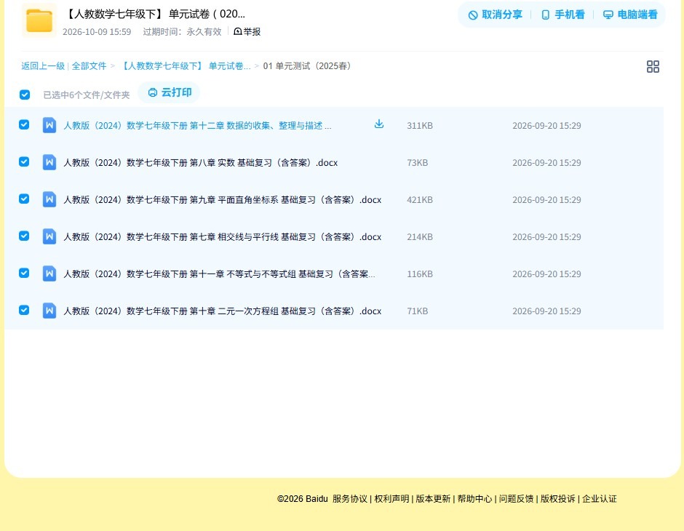Uncheck the 第九章 平面直角坐标系 file checkbox

[x=24, y=199]
